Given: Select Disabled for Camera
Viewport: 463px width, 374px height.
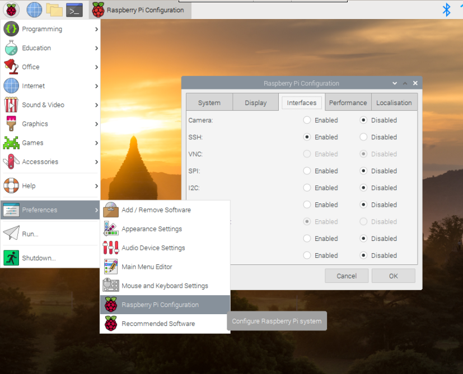Looking at the screenshot, I should [363, 120].
